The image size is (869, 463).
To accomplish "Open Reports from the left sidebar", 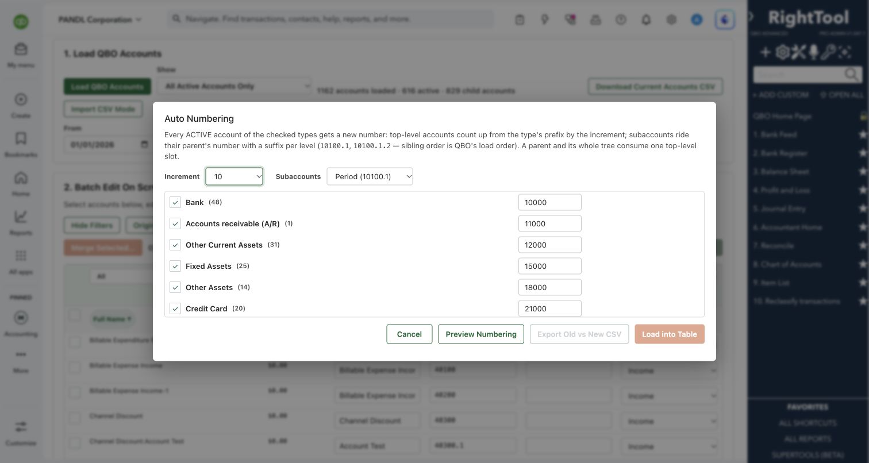I will [21, 222].
